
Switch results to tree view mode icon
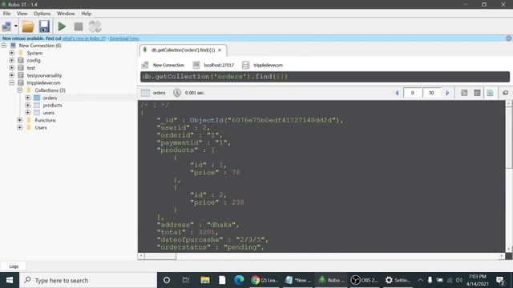tap(464, 93)
